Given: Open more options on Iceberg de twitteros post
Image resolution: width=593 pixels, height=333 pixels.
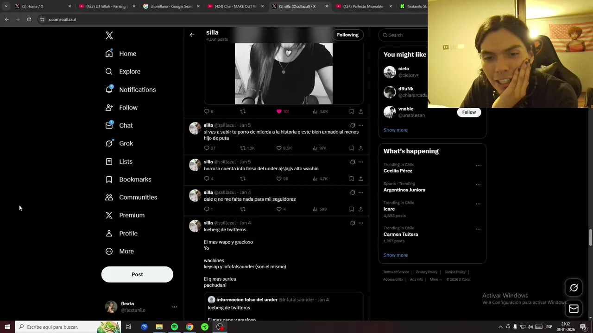Looking at the screenshot, I should pos(361,223).
